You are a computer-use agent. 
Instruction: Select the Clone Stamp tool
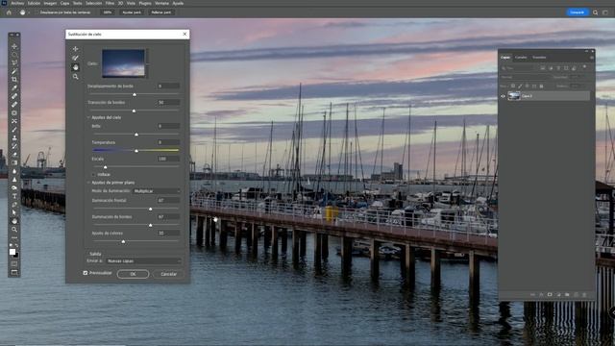pyautogui.click(x=14, y=137)
